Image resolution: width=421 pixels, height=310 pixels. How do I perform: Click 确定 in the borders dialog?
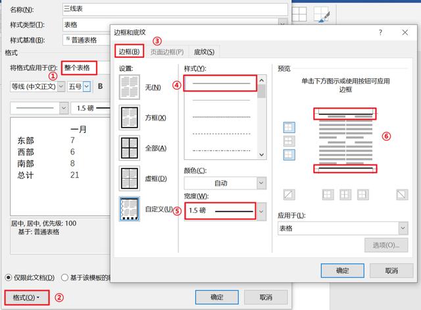click(342, 271)
